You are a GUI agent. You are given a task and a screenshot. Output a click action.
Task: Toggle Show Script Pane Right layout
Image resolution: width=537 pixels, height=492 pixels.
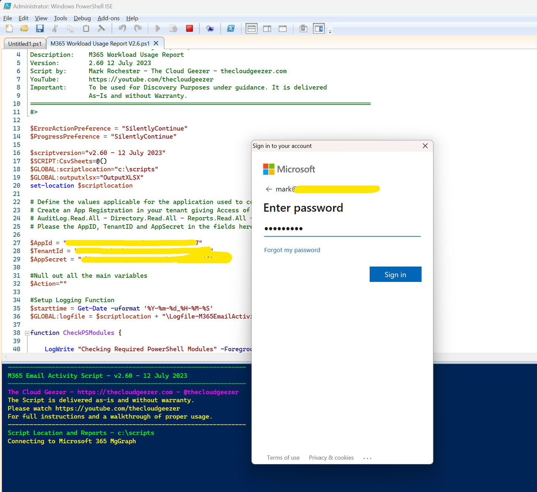(267, 28)
